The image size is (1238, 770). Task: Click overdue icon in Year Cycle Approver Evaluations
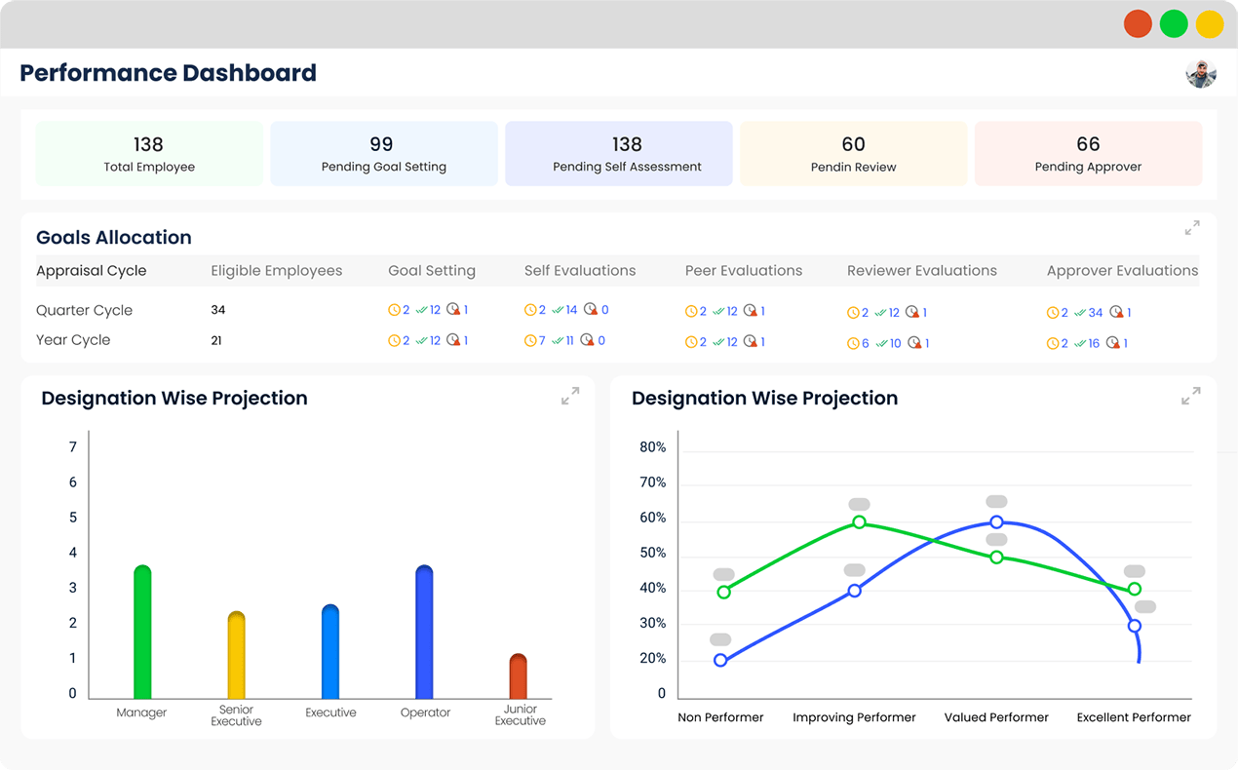click(1113, 343)
